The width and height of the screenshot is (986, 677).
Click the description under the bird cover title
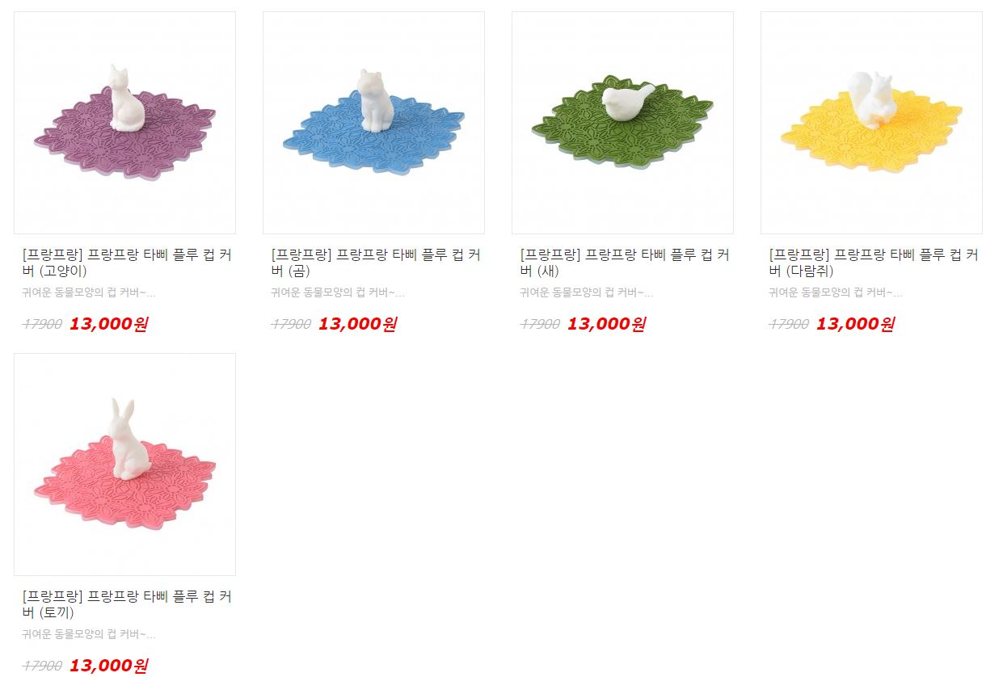click(x=587, y=292)
